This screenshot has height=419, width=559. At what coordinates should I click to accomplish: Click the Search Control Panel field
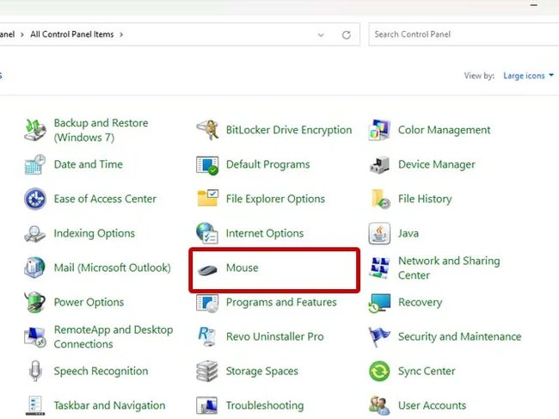pyautogui.click(x=464, y=34)
